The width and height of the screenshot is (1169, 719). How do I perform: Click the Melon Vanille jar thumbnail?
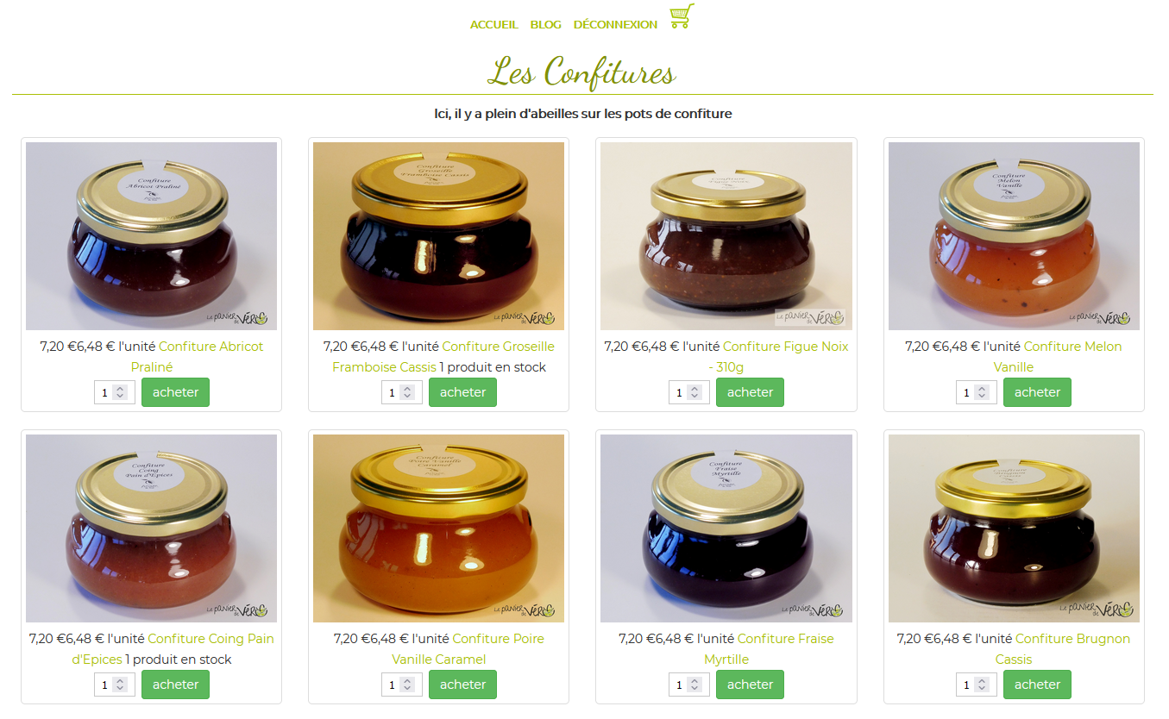pos(1014,236)
